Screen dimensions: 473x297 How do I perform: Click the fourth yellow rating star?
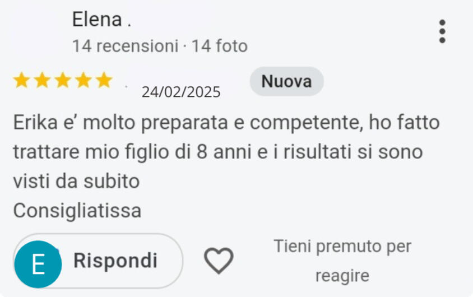(x=84, y=80)
